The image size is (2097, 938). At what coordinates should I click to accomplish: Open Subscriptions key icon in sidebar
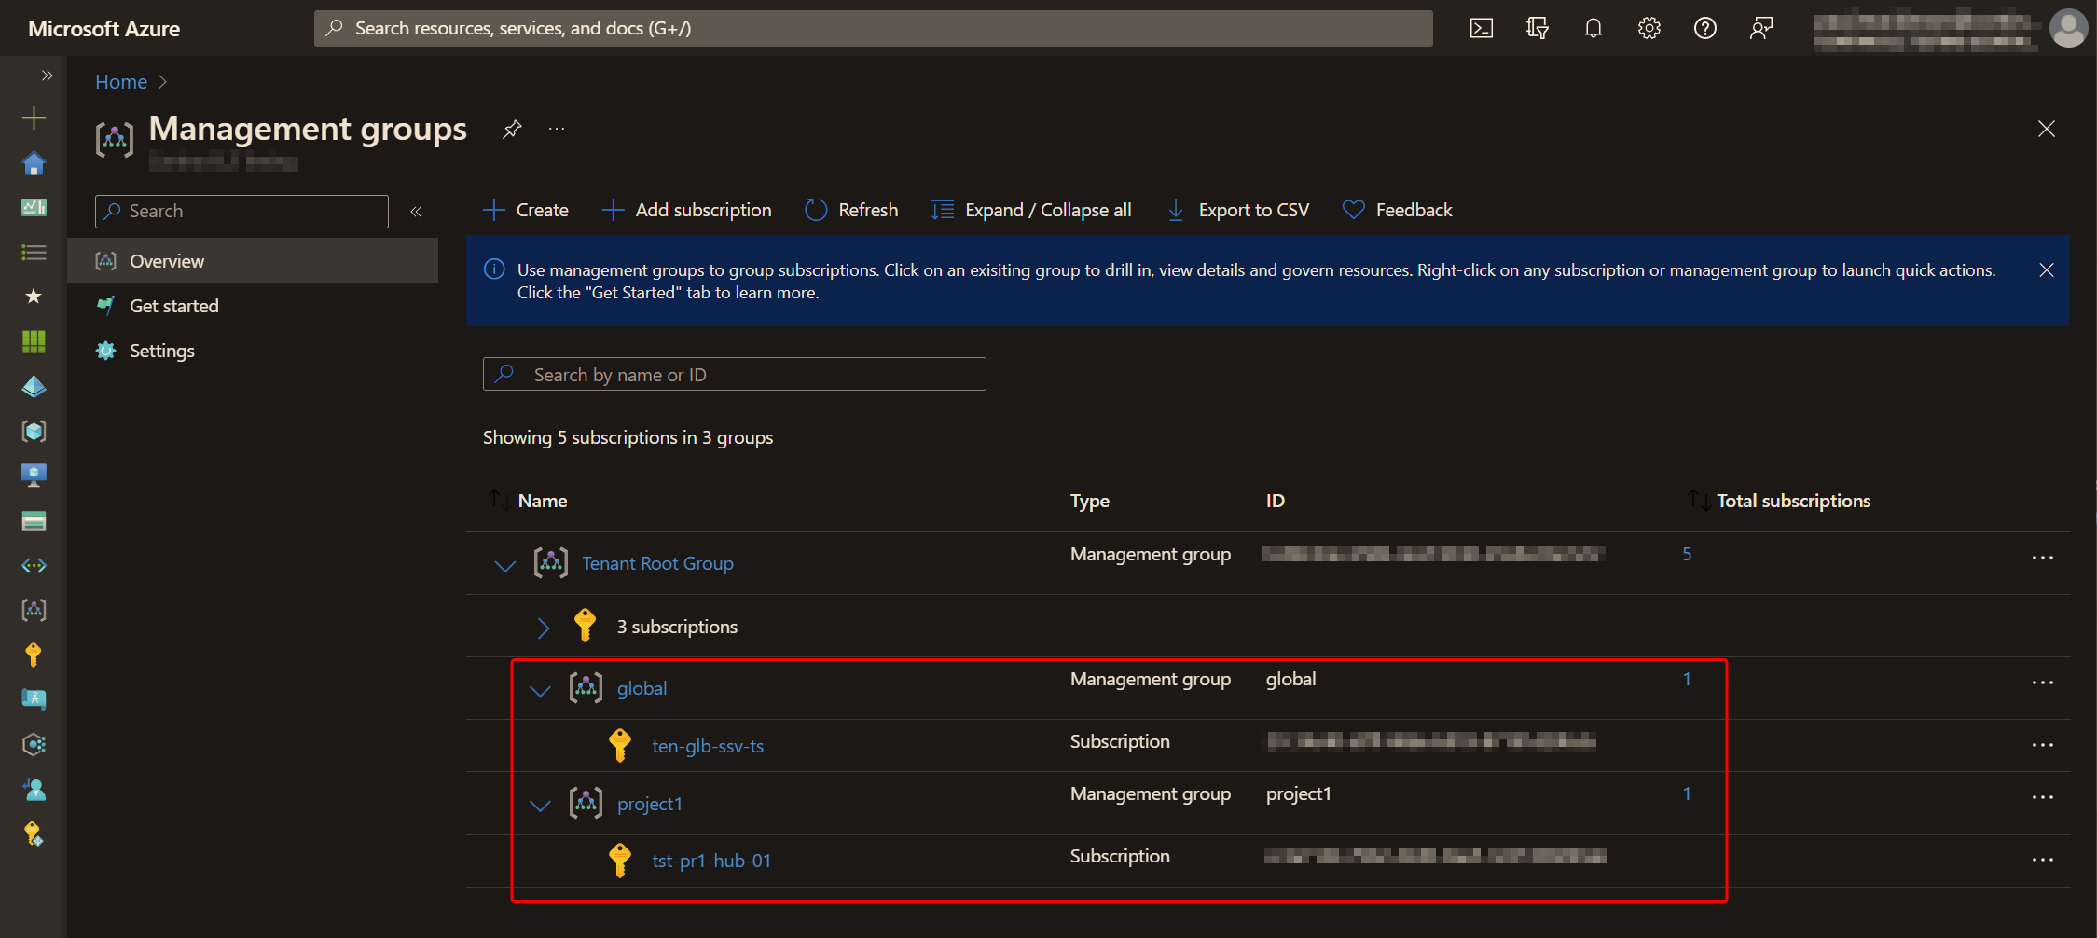point(34,655)
